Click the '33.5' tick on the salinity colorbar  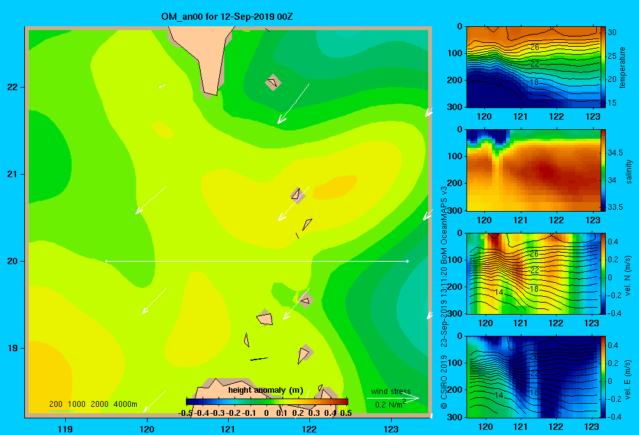[615, 207]
